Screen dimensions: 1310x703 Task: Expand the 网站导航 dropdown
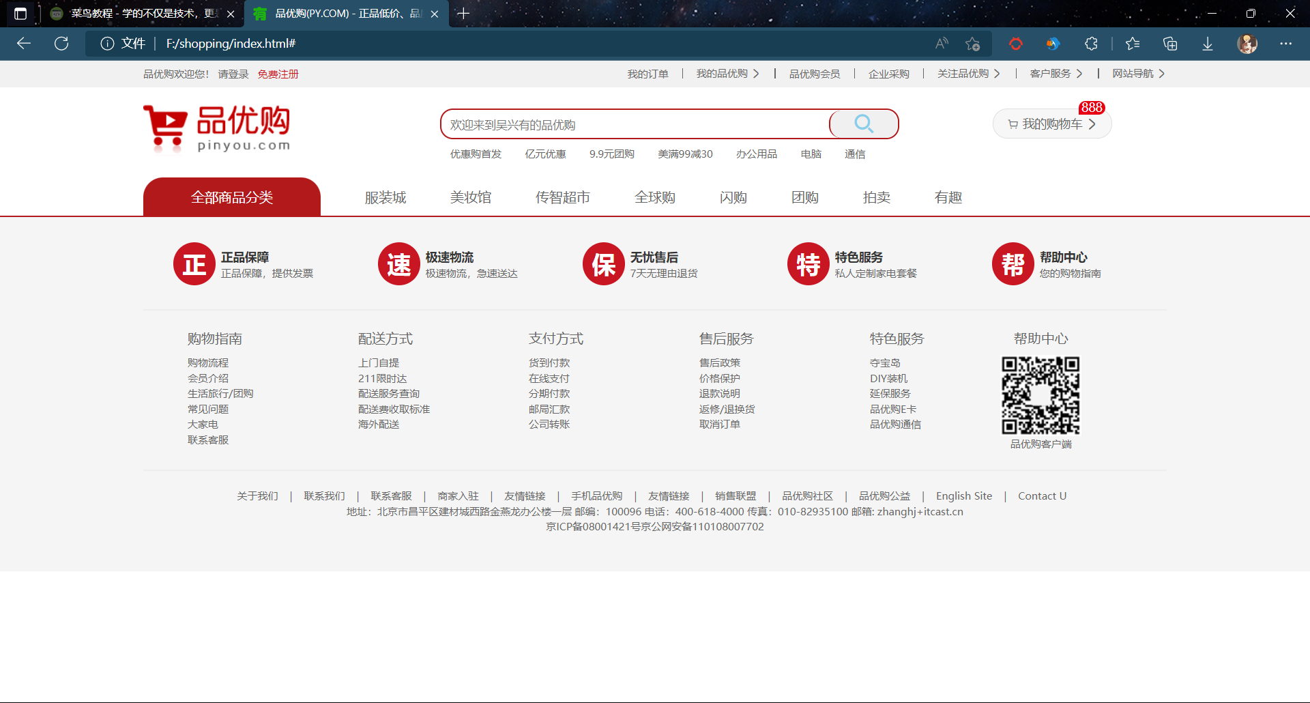(1138, 74)
